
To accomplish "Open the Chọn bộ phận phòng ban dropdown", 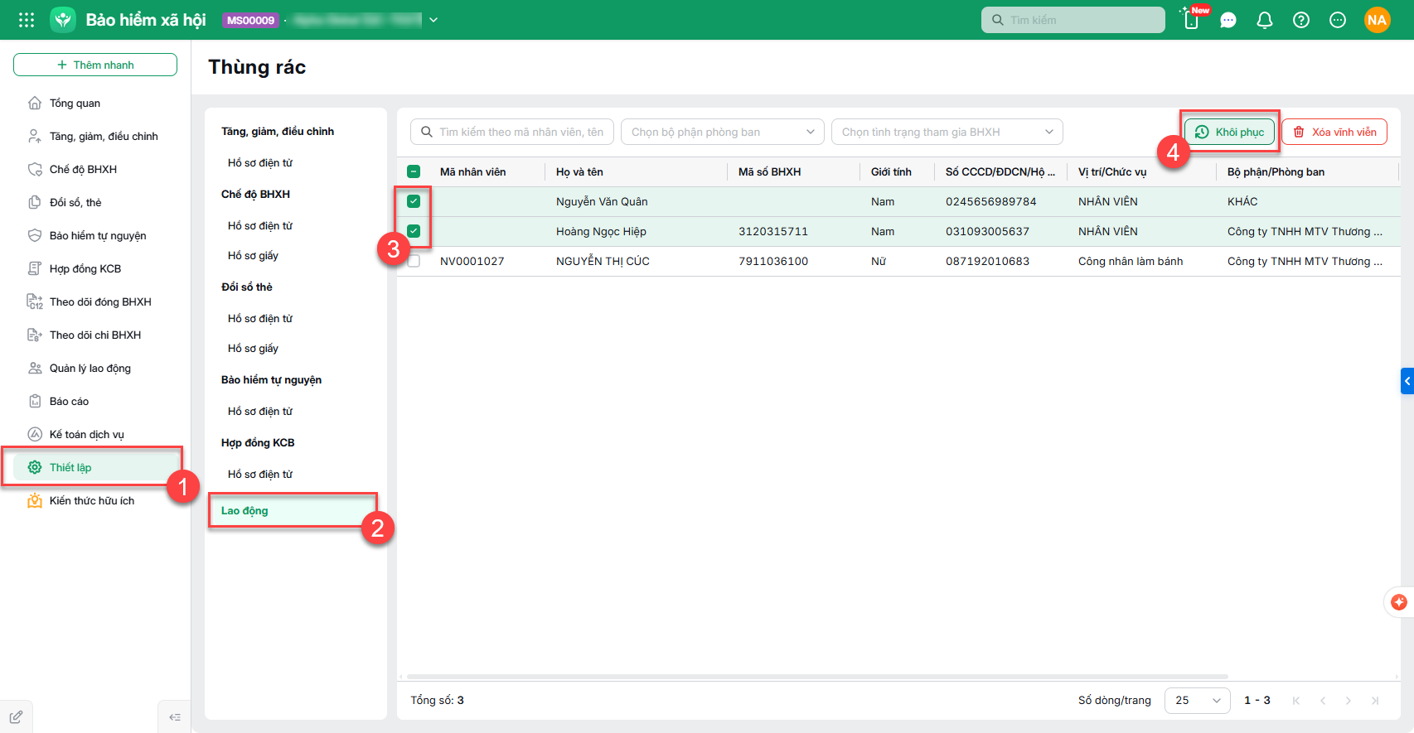I will pyautogui.click(x=723, y=132).
